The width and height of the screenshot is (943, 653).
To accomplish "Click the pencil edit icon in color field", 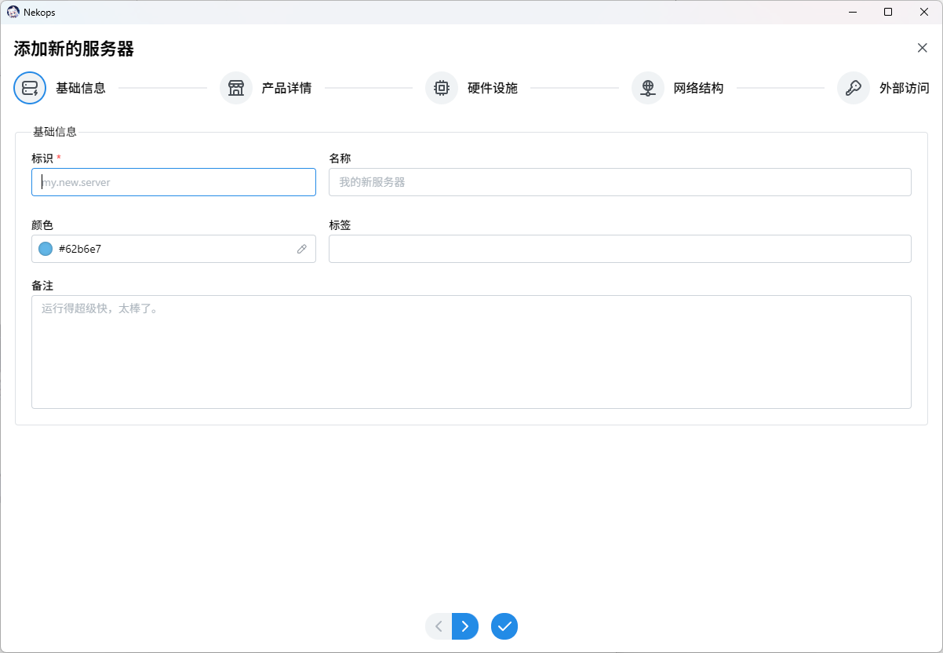I will (x=302, y=249).
